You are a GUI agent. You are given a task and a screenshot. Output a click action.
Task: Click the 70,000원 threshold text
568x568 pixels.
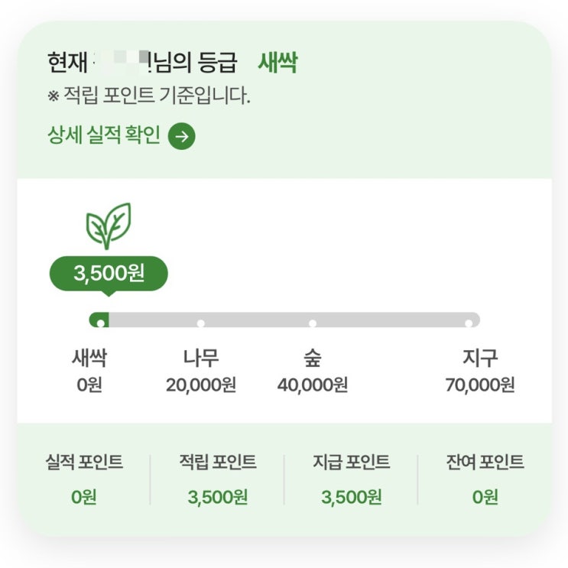pyautogui.click(x=480, y=385)
